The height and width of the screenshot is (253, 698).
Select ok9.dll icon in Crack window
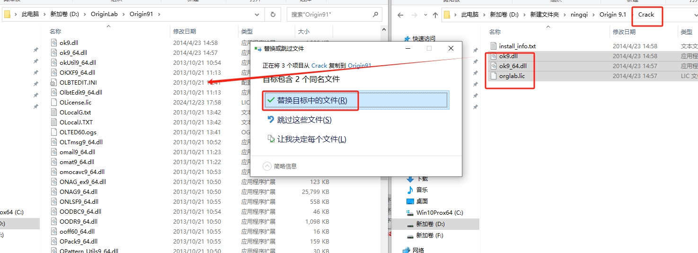[494, 56]
